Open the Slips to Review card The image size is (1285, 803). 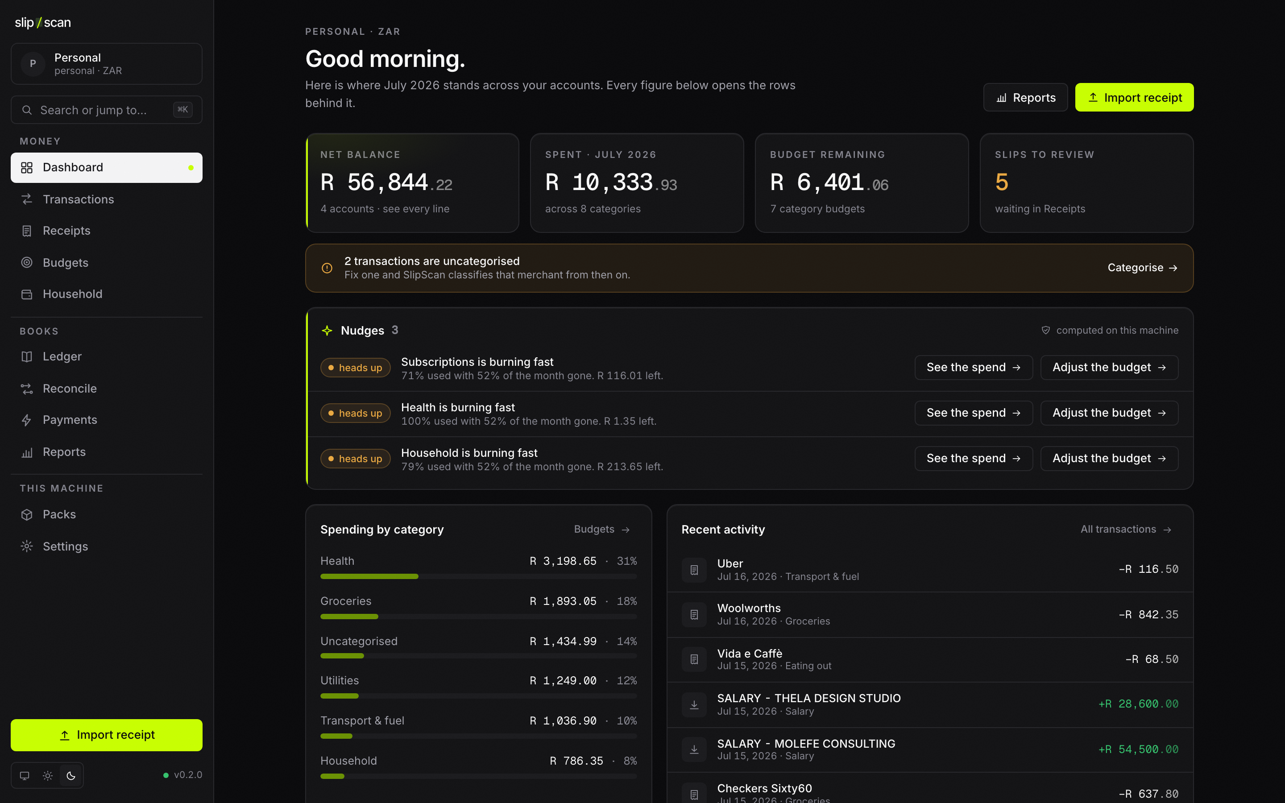tap(1086, 183)
